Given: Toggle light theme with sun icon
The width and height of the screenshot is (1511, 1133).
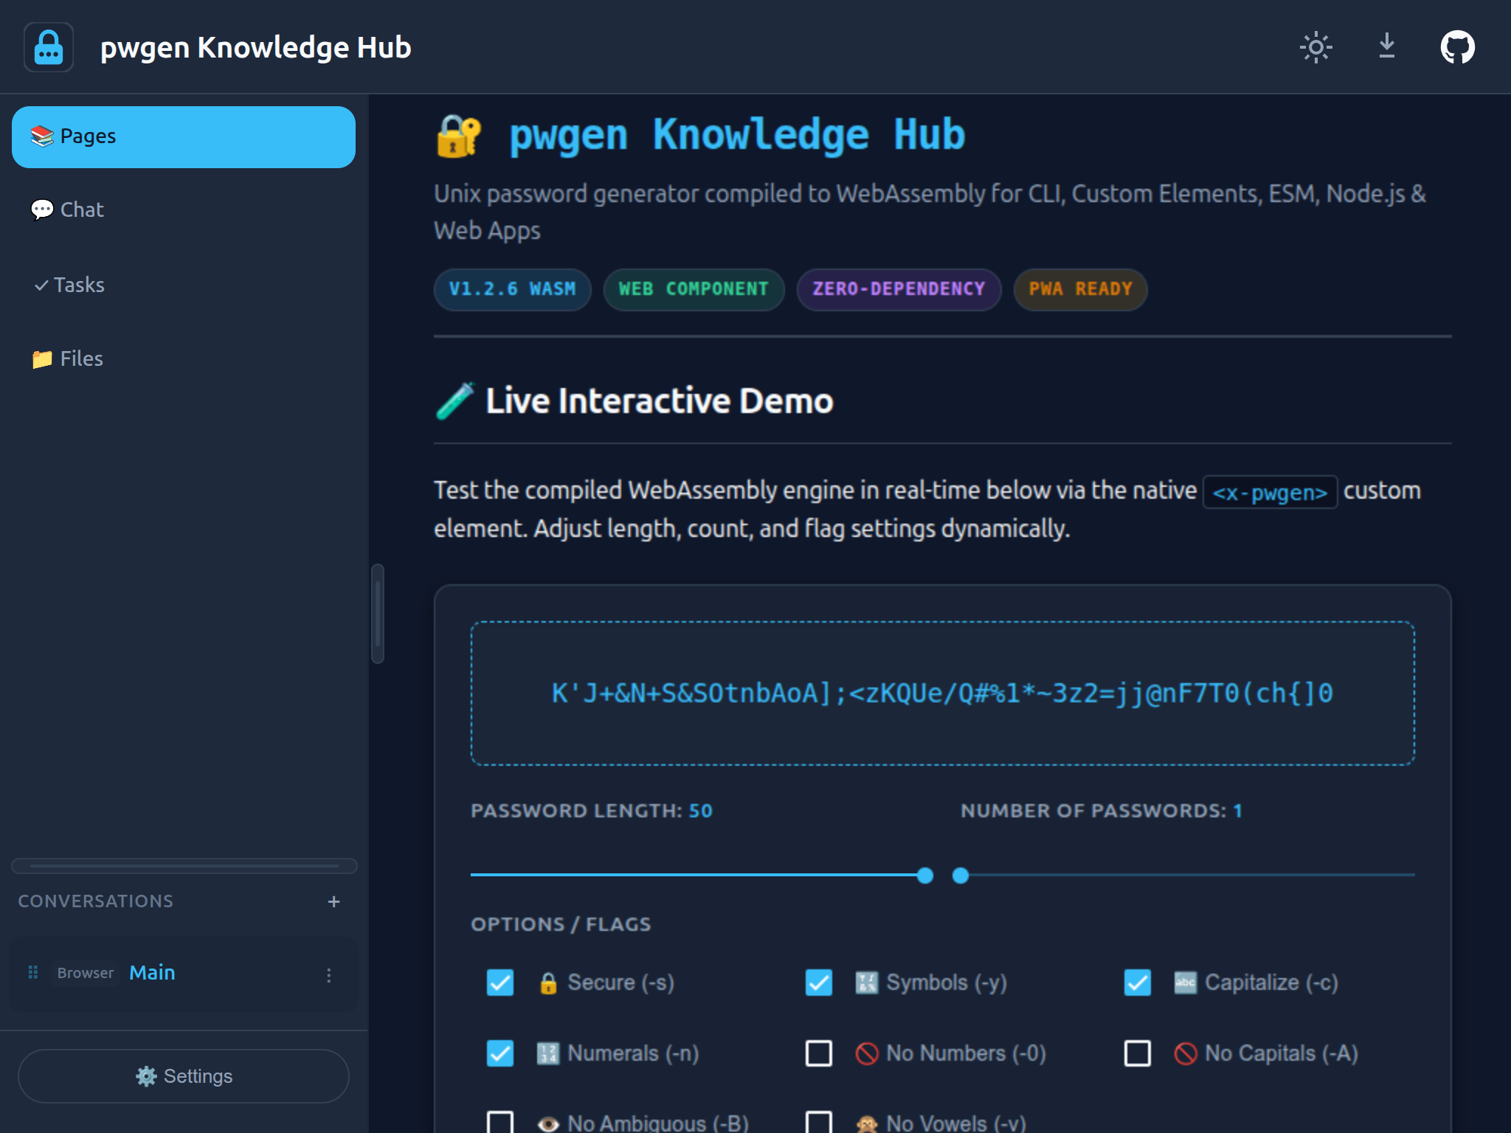Looking at the screenshot, I should coord(1315,47).
